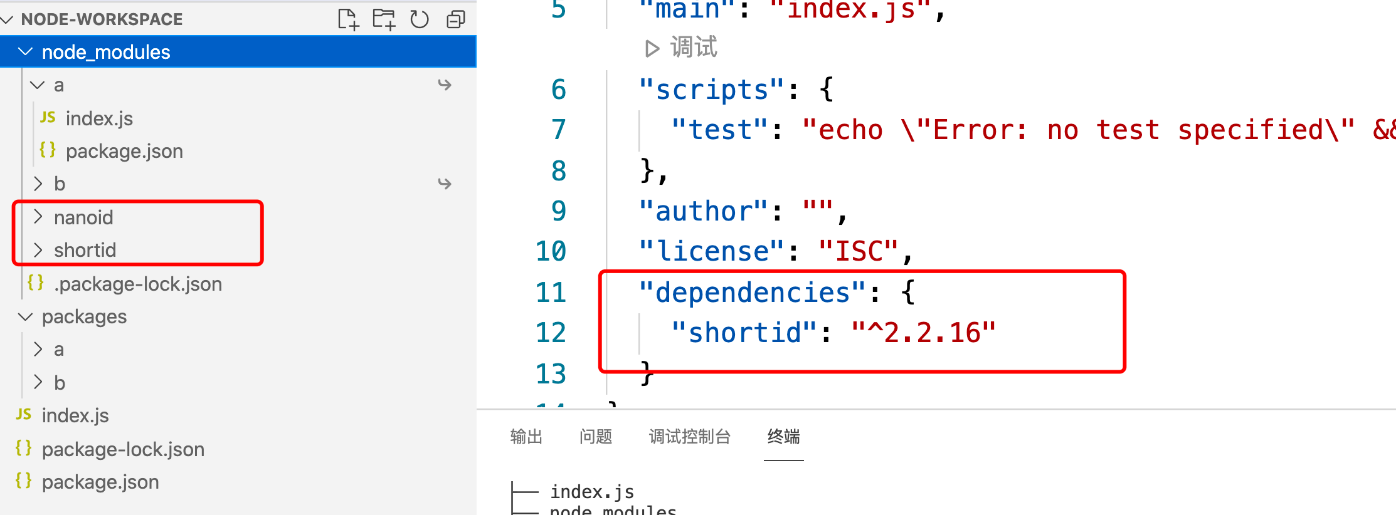This screenshot has height=515, width=1396.
Task: Click the NODE-WORKSPACE section title
Action: click(102, 19)
